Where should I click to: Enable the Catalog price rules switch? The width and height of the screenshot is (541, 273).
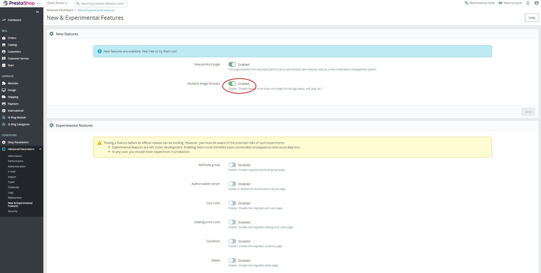[232, 222]
